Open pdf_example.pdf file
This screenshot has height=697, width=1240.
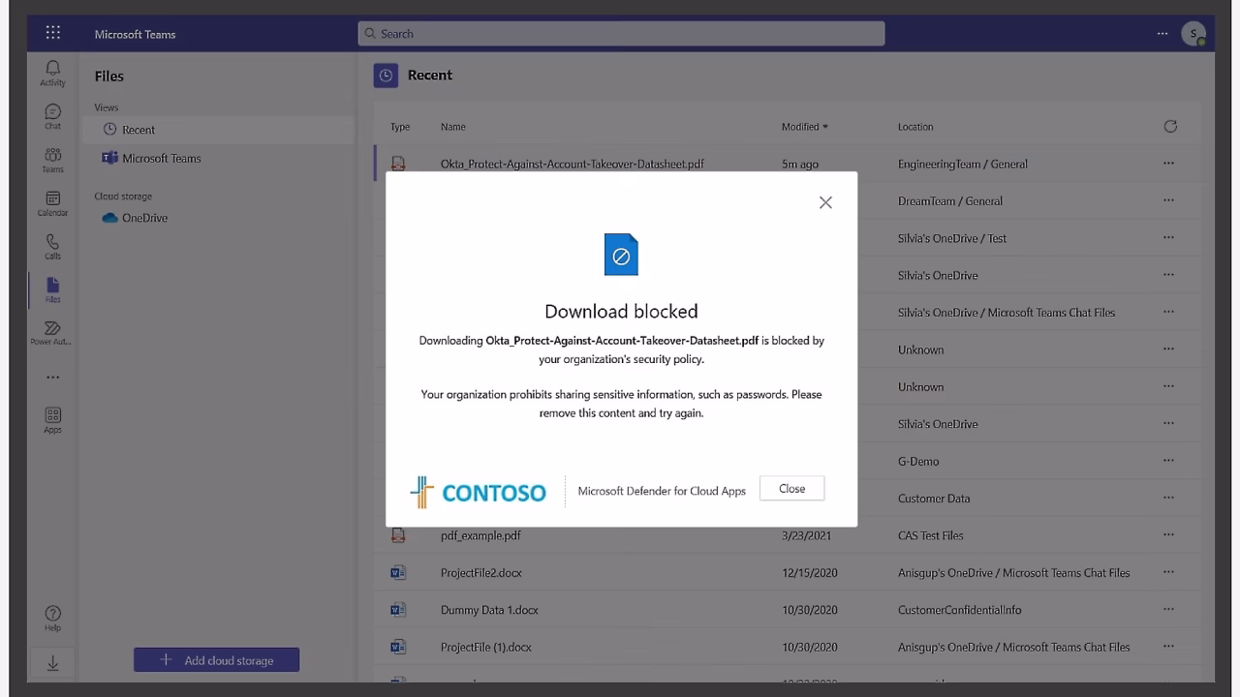click(480, 535)
